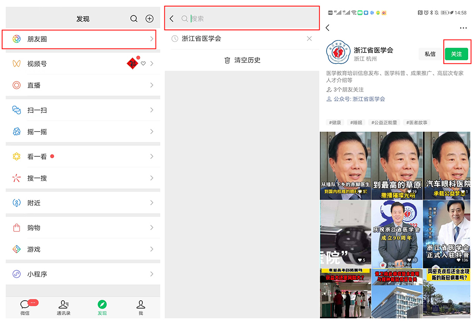Remove 浙江省医学会 from search history
The width and height of the screenshot is (476, 324).
[x=309, y=38]
